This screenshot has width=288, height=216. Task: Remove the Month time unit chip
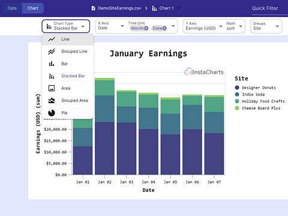[146, 28]
